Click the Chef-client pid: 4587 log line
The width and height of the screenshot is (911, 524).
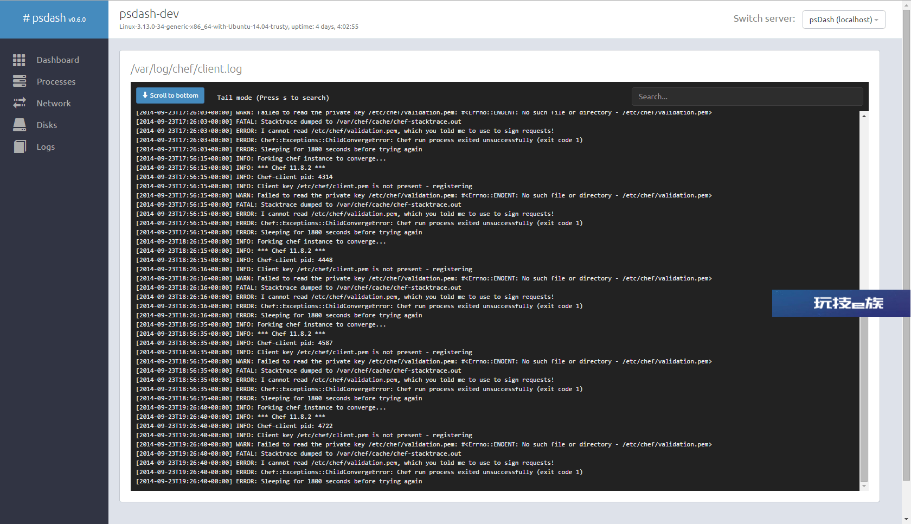[234, 343]
